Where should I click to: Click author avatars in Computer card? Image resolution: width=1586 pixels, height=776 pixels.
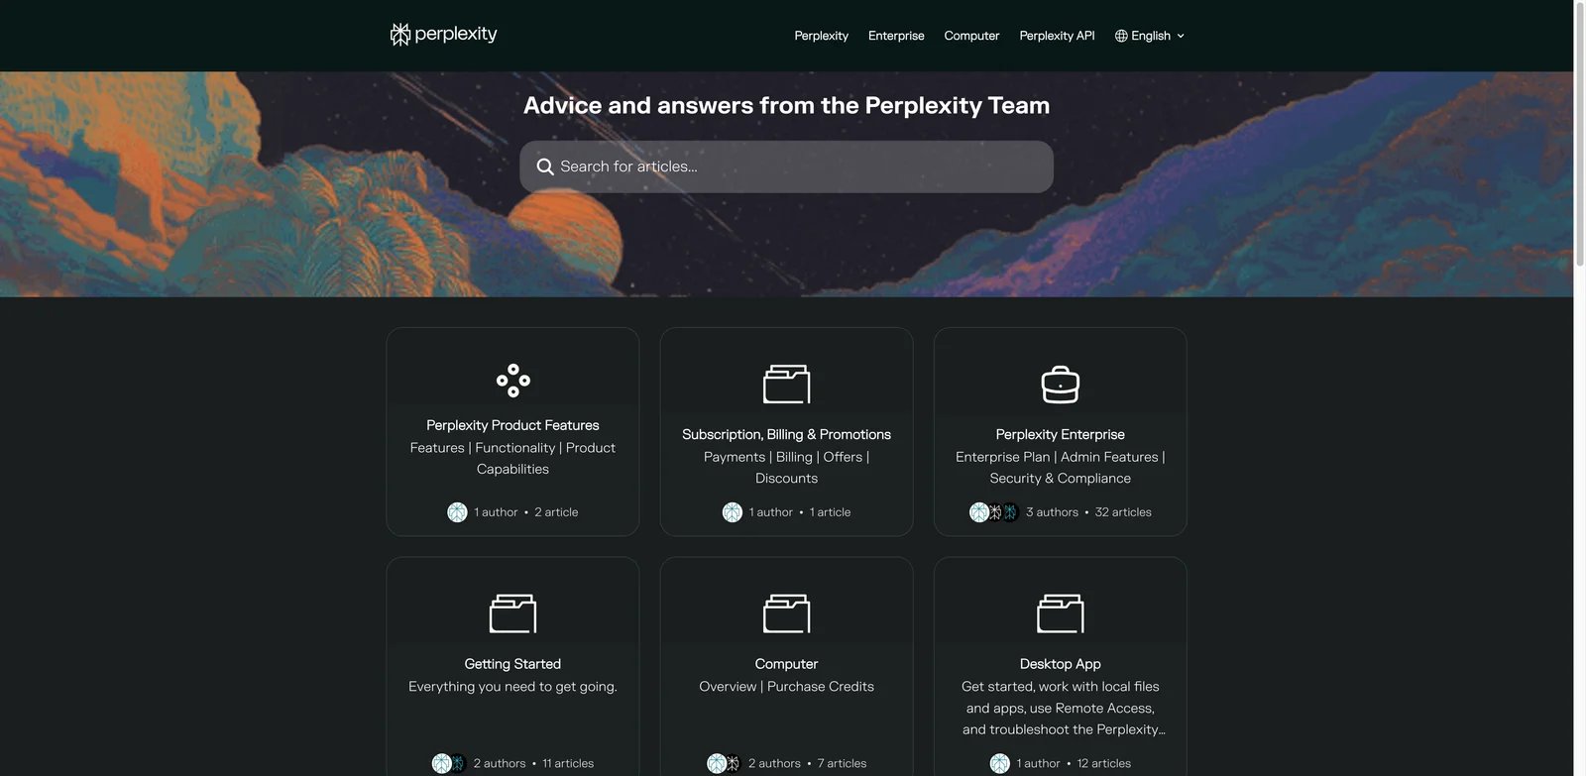click(x=724, y=763)
